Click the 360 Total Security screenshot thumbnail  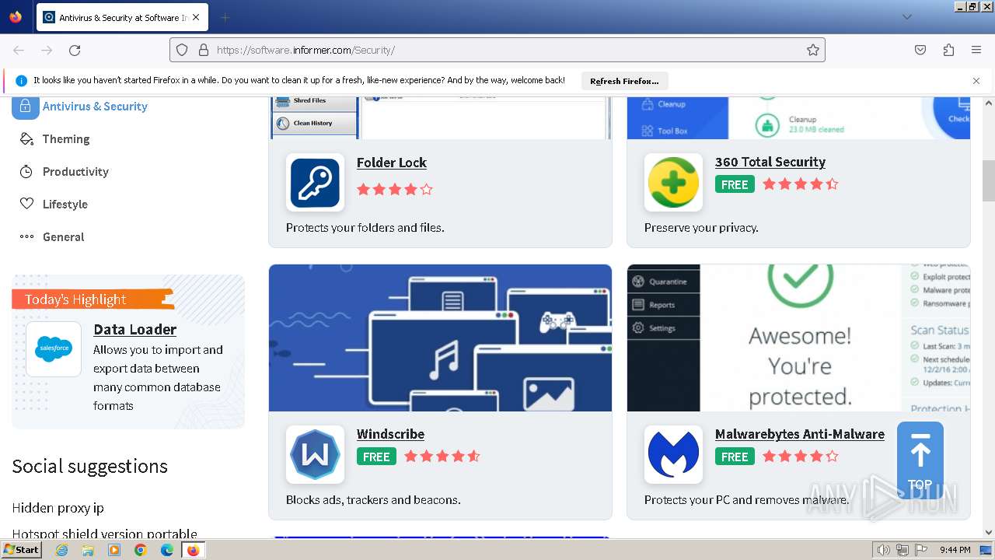click(798, 117)
